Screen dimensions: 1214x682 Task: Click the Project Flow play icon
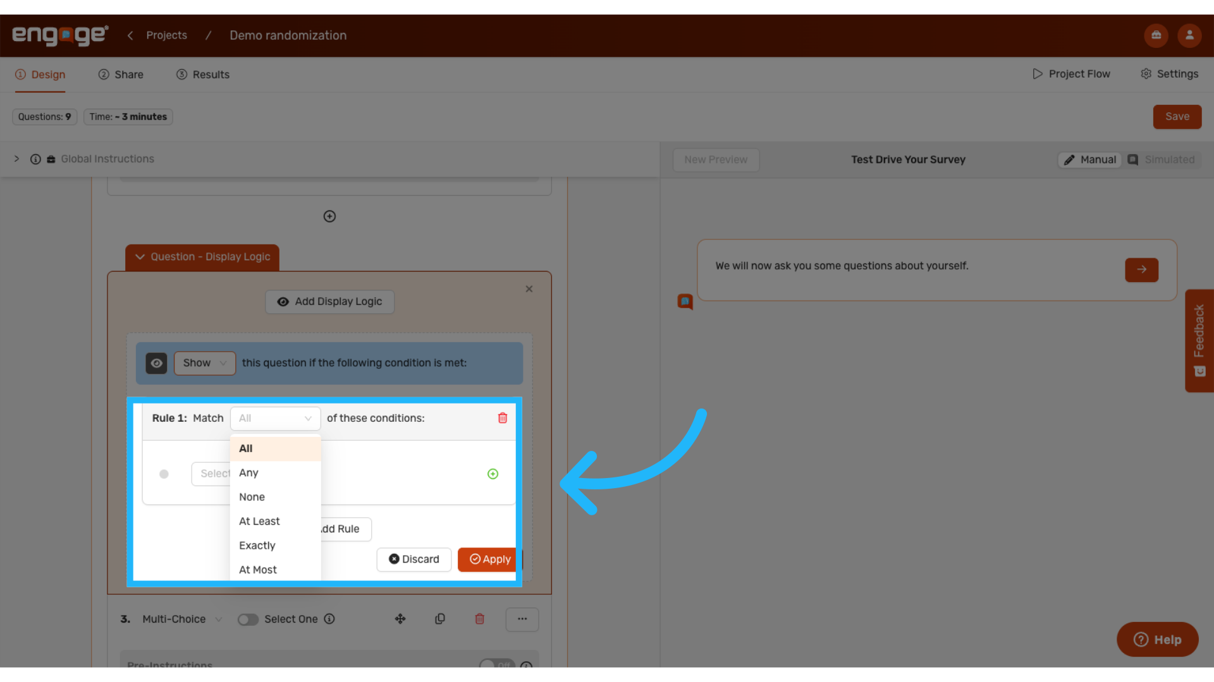pyautogui.click(x=1038, y=74)
